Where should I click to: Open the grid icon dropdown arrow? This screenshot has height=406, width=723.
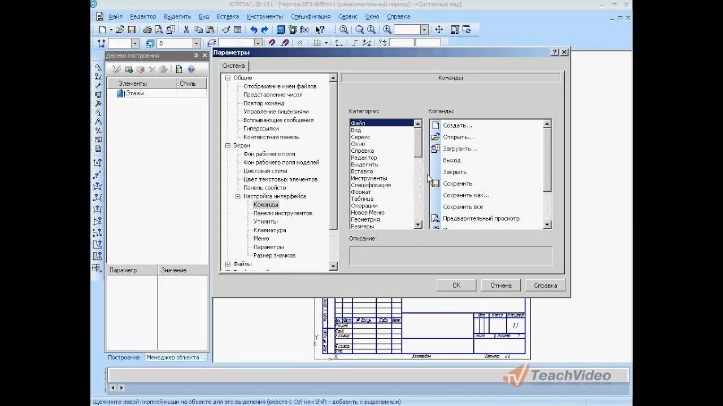(x=326, y=43)
